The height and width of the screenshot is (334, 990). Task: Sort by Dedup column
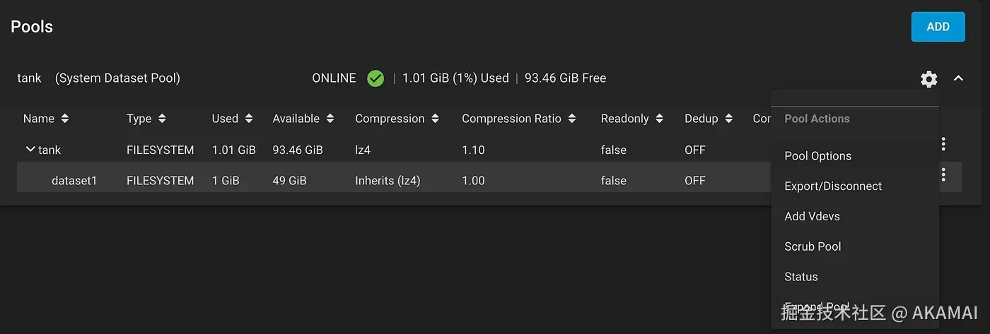729,119
